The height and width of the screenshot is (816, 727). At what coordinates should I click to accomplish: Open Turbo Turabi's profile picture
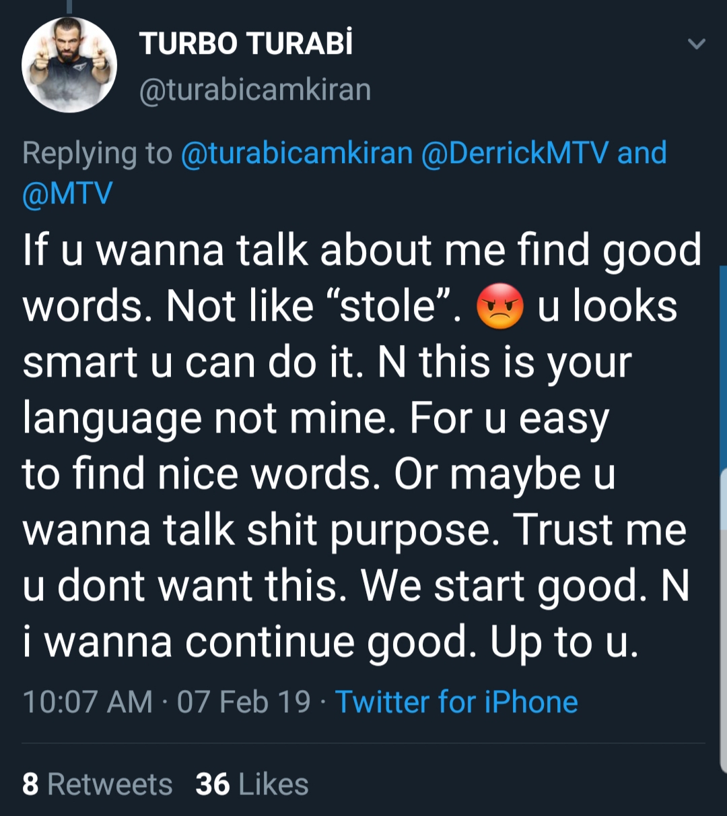click(x=69, y=65)
